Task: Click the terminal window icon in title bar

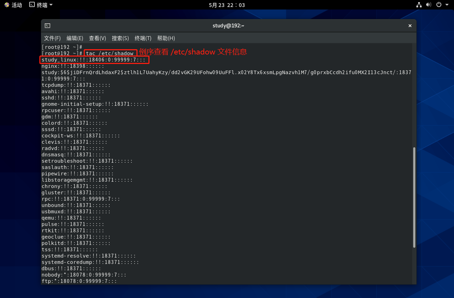Action: [47, 26]
